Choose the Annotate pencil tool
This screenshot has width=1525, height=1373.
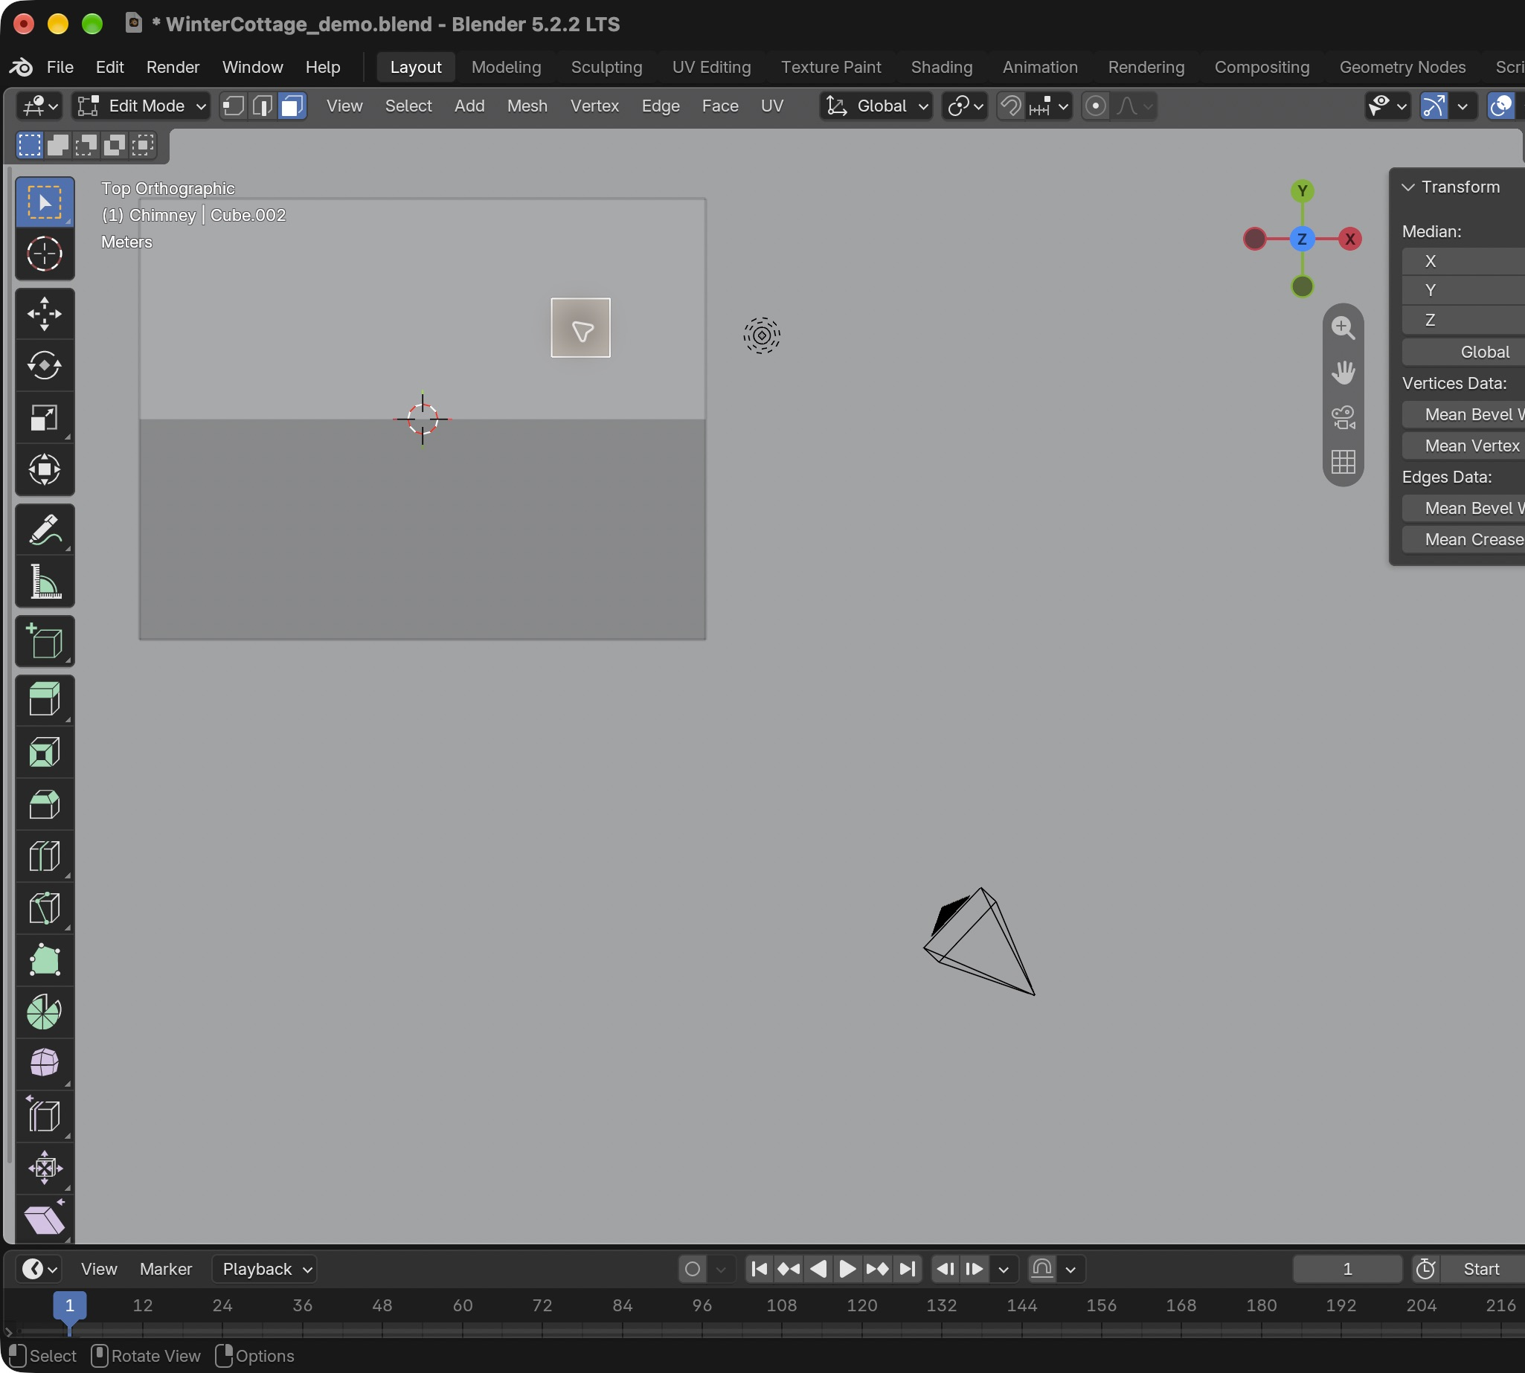tap(45, 530)
